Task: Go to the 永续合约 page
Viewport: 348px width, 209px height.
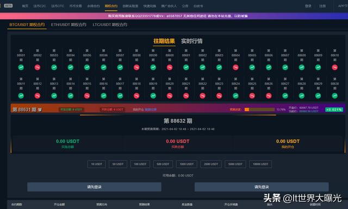Action: click(93, 6)
